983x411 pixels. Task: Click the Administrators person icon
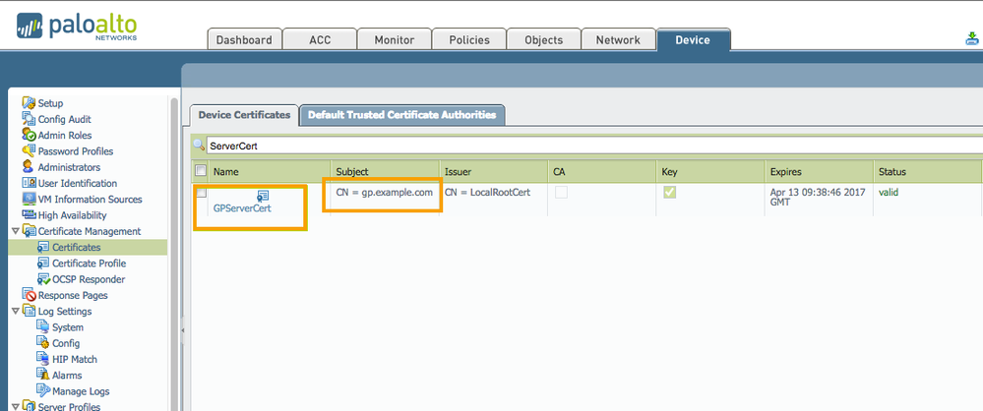[29, 167]
